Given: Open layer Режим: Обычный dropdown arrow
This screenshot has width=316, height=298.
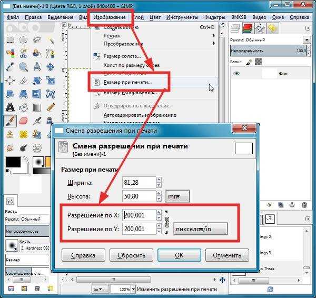Looking at the screenshot, I should [x=307, y=39].
